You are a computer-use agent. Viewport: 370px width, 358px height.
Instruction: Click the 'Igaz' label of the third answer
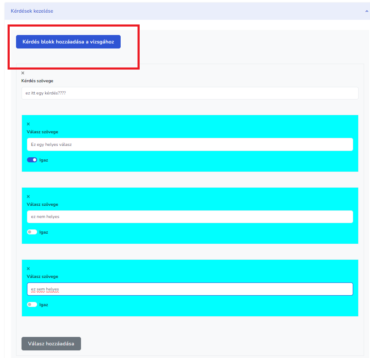[x=43, y=305]
